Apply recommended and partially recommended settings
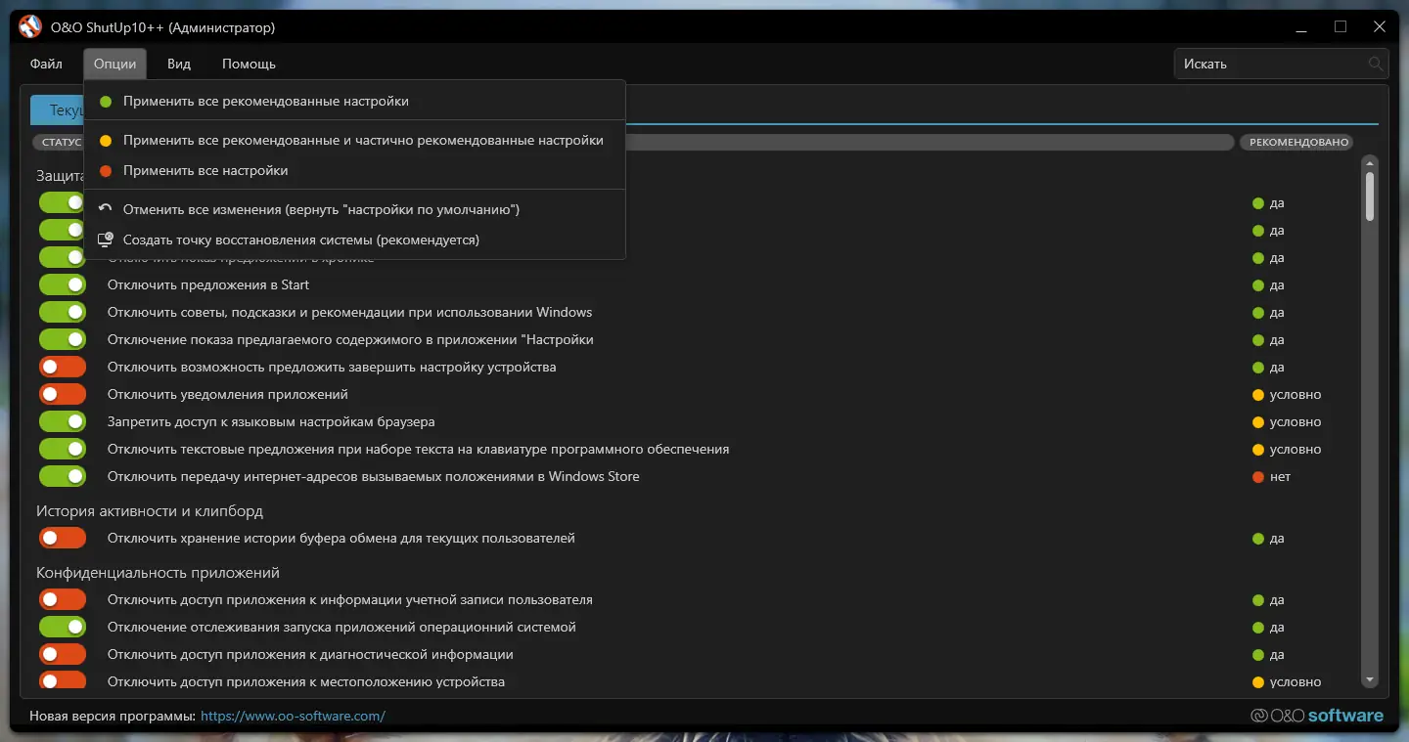 tap(354, 141)
